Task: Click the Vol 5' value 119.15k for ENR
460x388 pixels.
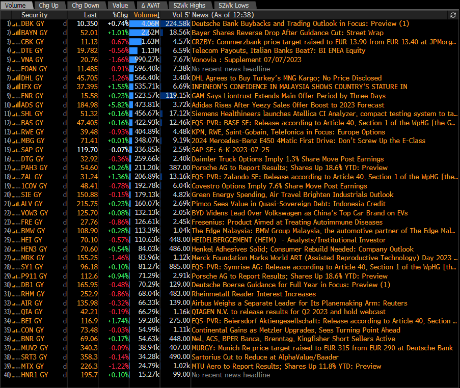Action: pyautogui.click(x=178, y=96)
